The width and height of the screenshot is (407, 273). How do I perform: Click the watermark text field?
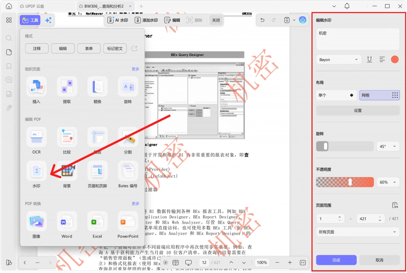(358, 39)
